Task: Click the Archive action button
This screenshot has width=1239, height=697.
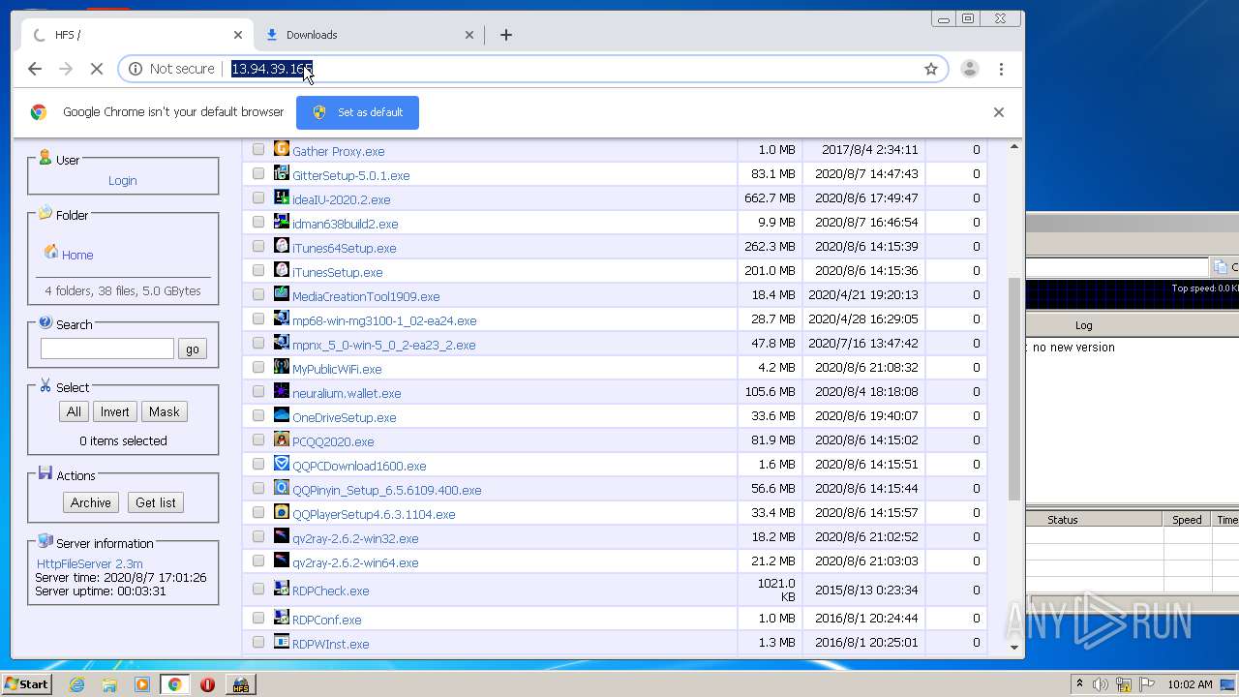Action: 91,502
